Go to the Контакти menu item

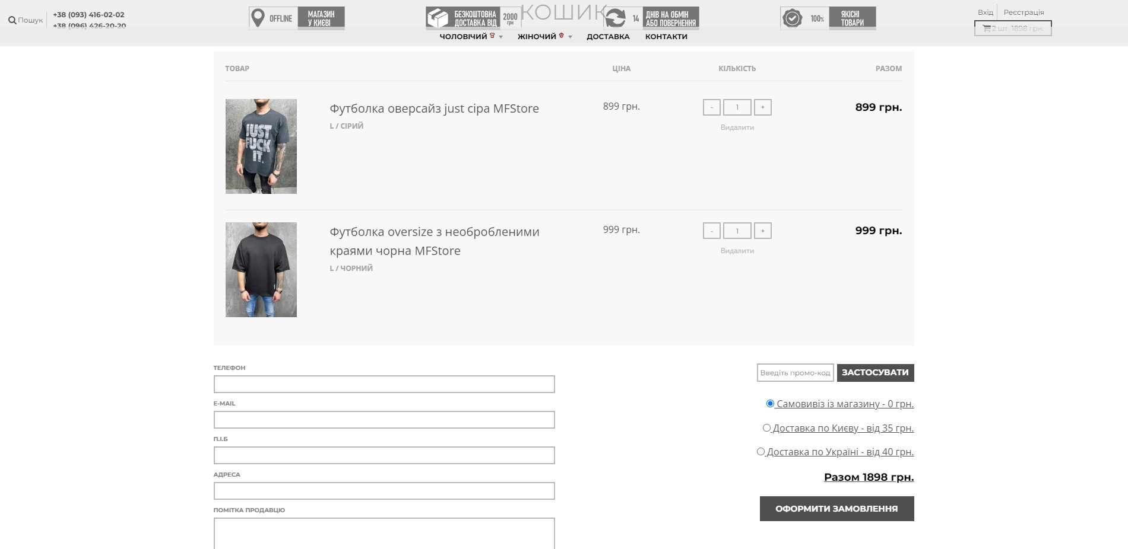point(666,37)
